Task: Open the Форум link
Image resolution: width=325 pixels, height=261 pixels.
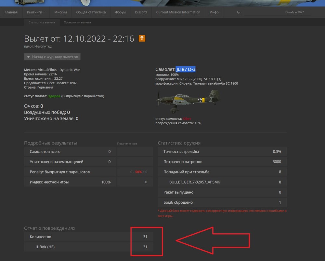Action: click(120, 12)
